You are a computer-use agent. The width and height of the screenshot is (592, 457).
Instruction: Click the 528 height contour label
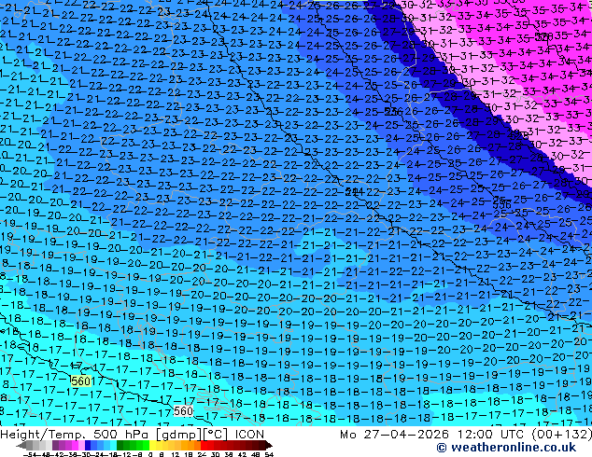coord(519,135)
